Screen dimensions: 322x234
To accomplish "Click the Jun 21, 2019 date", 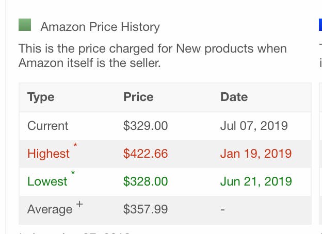I will pyautogui.click(x=256, y=181).
